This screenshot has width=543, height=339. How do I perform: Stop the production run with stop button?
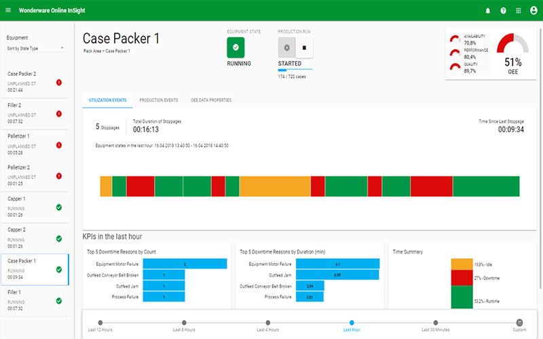click(304, 47)
